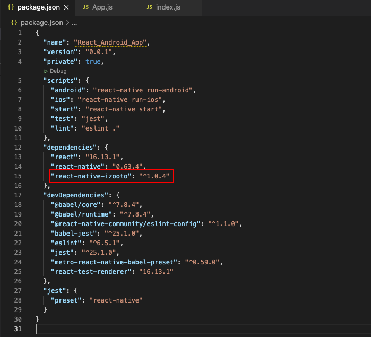
Task: Click "react-native run-android" script value
Action: coord(143,90)
